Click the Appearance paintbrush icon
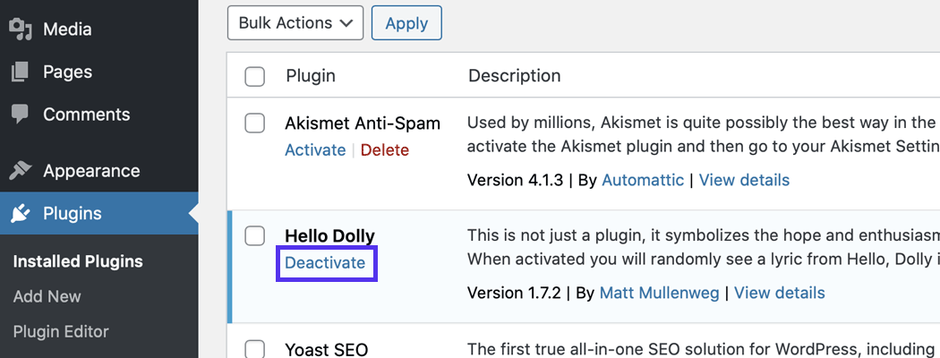Viewport: 940px width, 358px height. 21,171
